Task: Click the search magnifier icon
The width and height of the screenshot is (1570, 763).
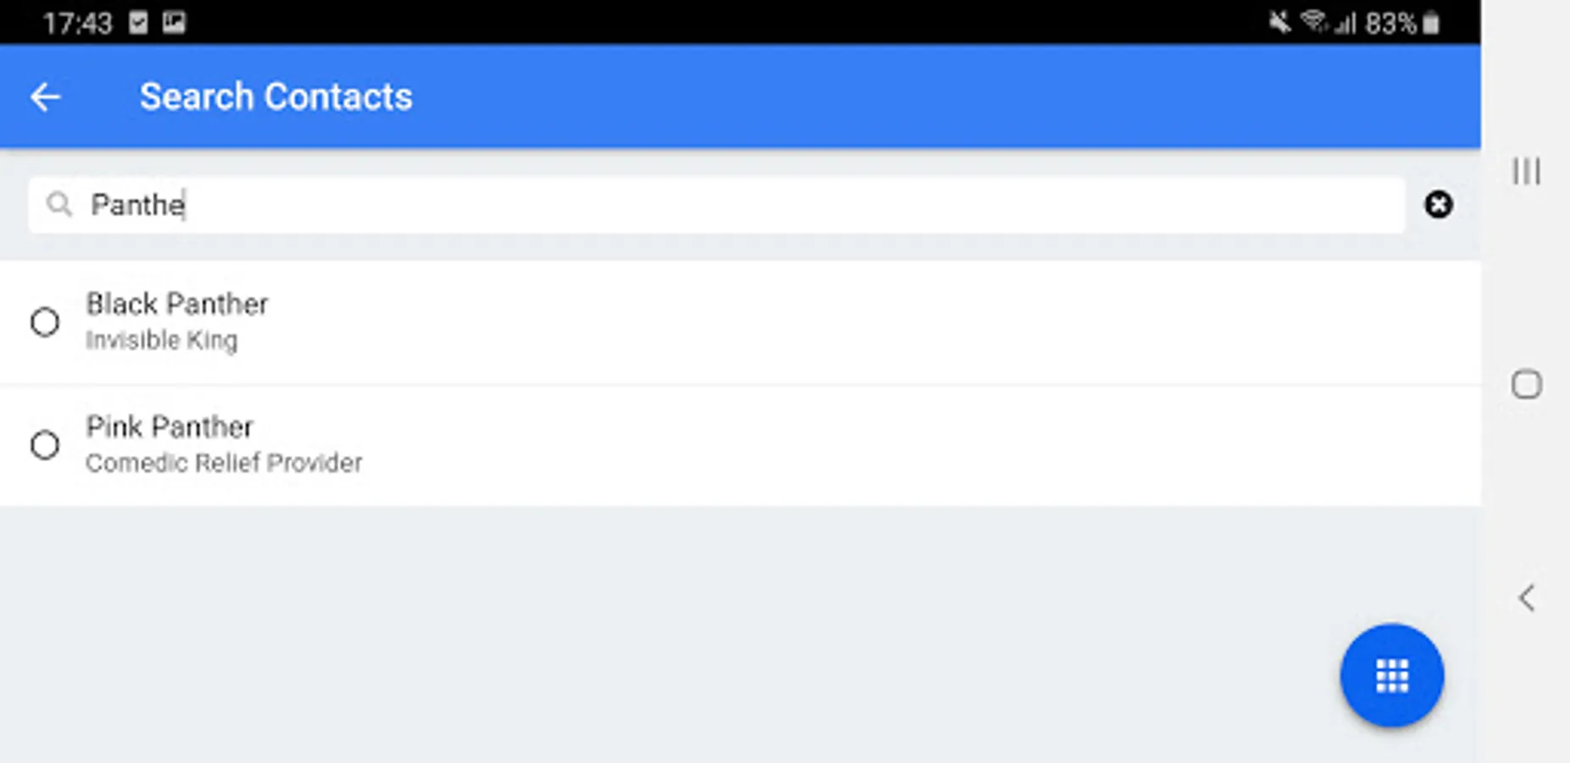Action: coord(59,204)
